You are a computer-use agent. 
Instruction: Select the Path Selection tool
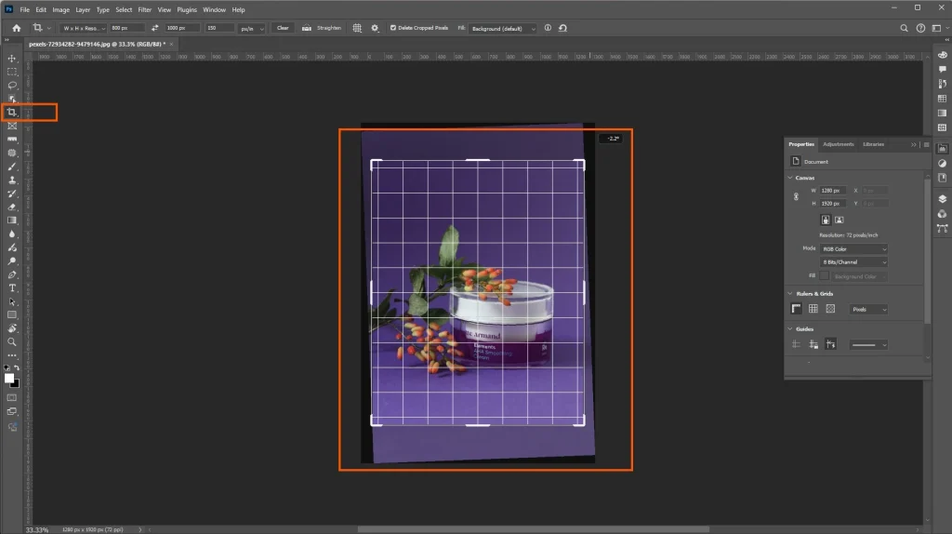coord(11,301)
